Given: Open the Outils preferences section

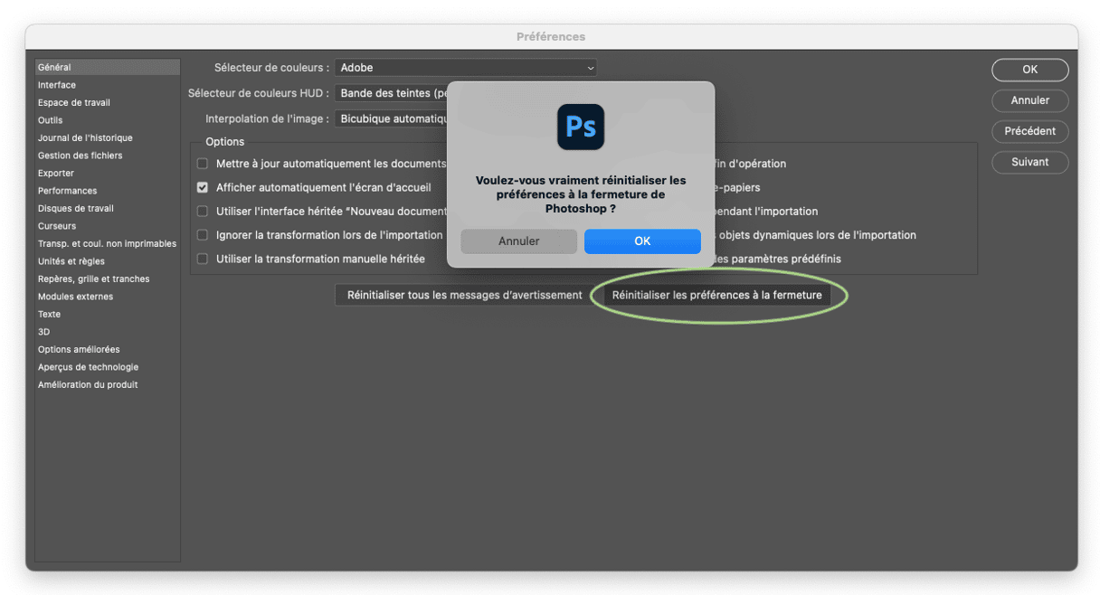Looking at the screenshot, I should coord(51,120).
